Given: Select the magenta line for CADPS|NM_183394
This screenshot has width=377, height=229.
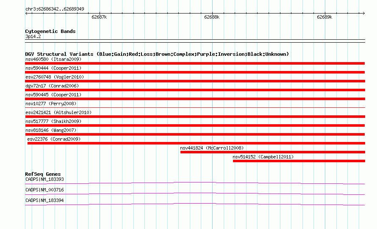Looking at the screenshot, I should point(195,204).
